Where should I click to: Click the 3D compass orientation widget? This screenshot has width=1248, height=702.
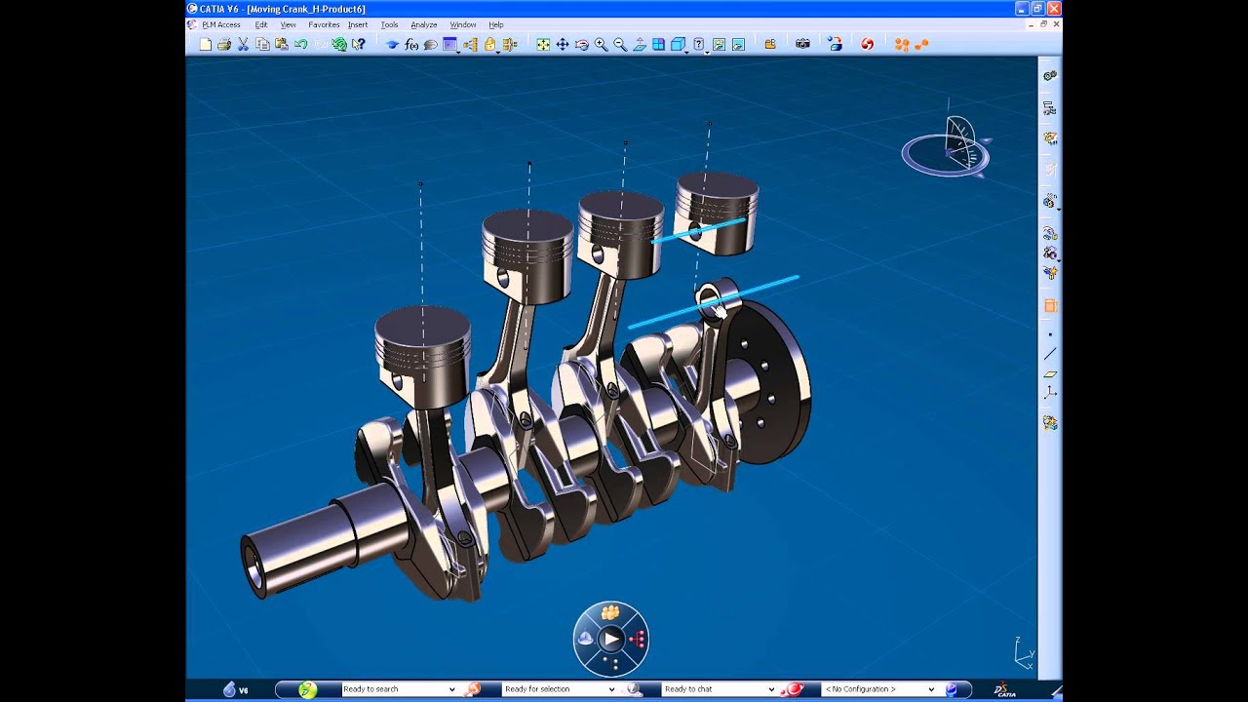946,146
